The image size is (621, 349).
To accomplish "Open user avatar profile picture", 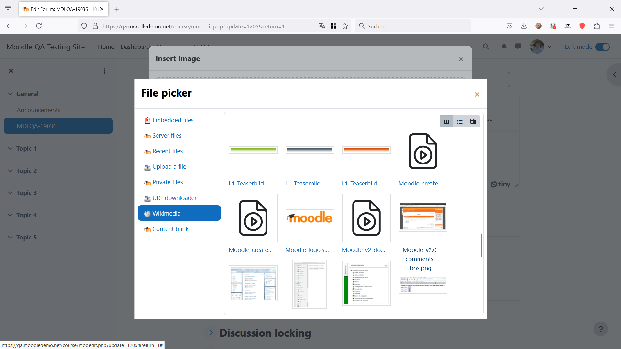I will pyautogui.click(x=537, y=47).
